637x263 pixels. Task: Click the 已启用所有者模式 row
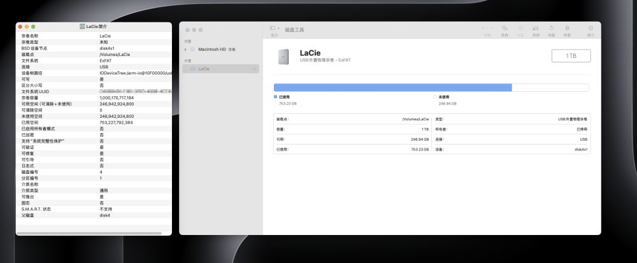(94, 129)
